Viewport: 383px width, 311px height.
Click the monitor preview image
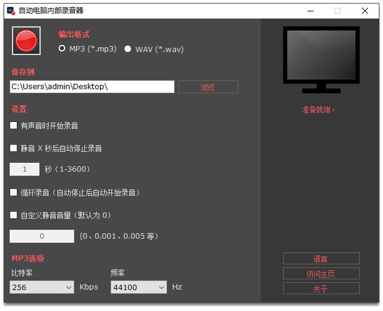point(321,59)
